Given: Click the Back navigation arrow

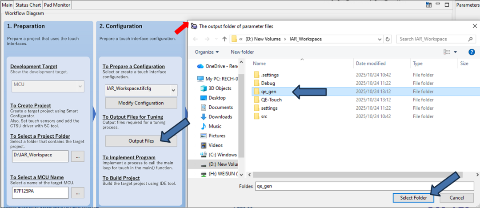Looking at the screenshot, I should point(195,39).
